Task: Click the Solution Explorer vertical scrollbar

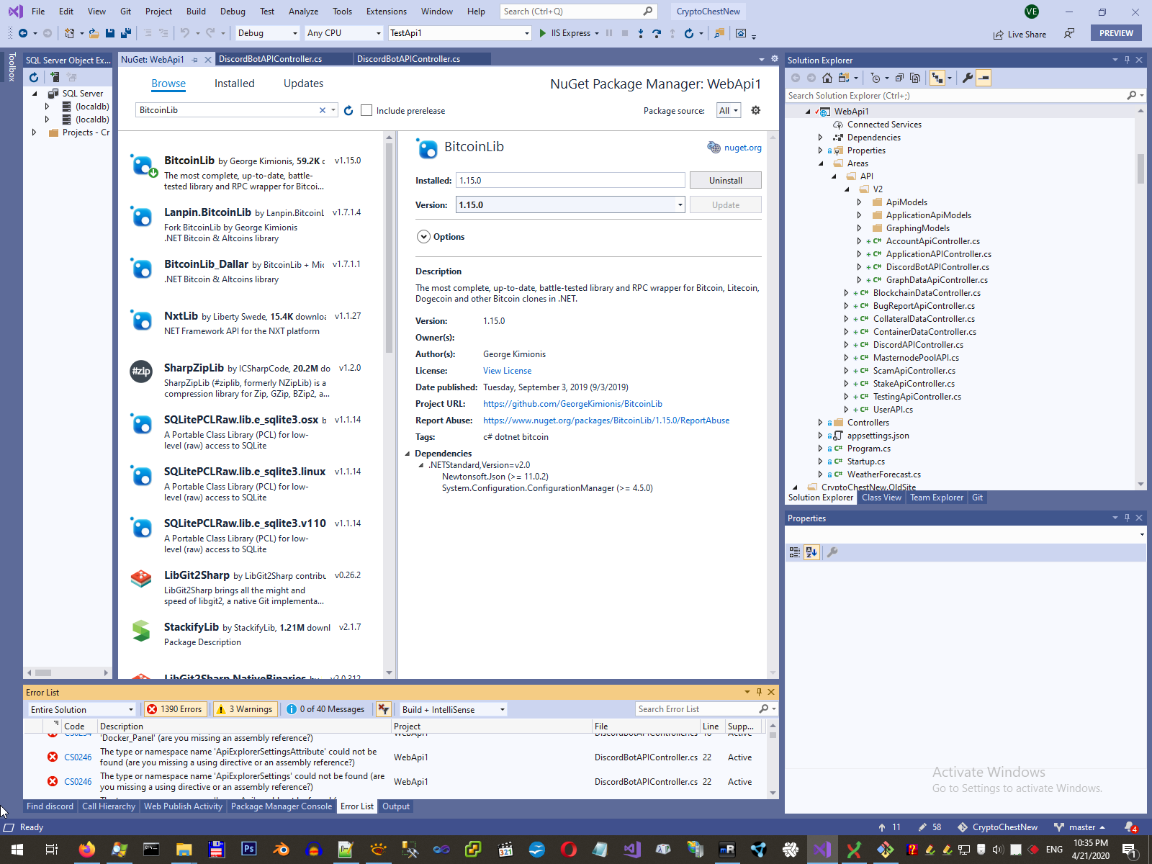Action: [1140, 169]
